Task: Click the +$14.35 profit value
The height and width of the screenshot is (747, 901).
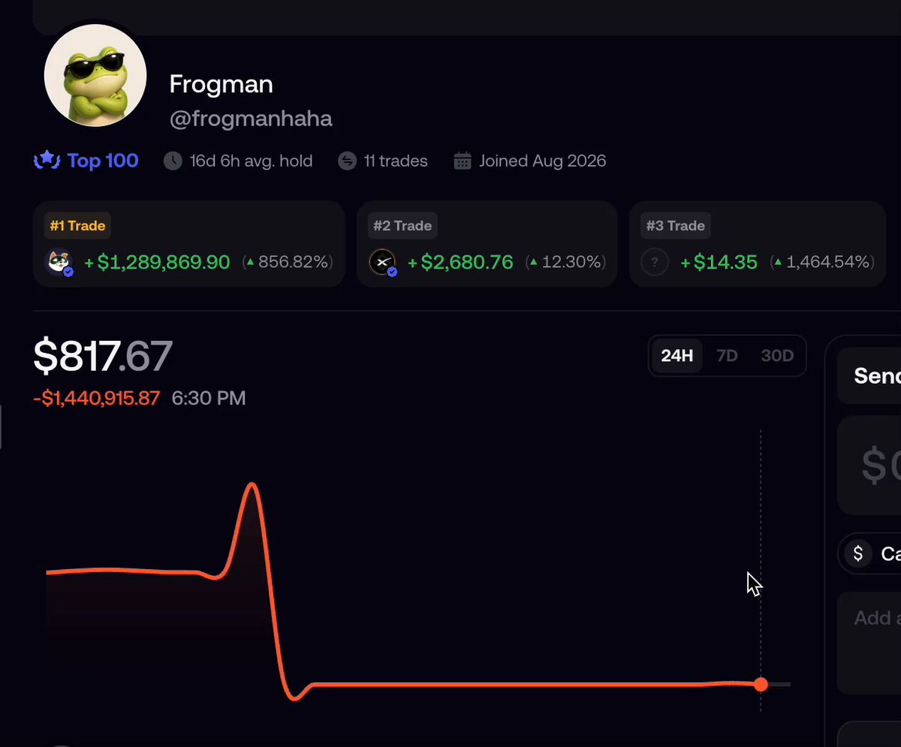Action: click(719, 262)
